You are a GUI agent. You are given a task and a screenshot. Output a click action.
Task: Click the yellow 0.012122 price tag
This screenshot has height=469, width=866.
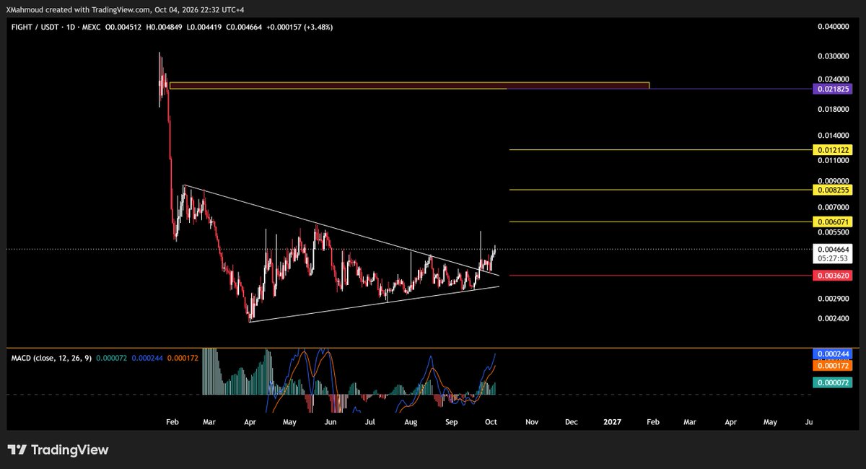833,150
